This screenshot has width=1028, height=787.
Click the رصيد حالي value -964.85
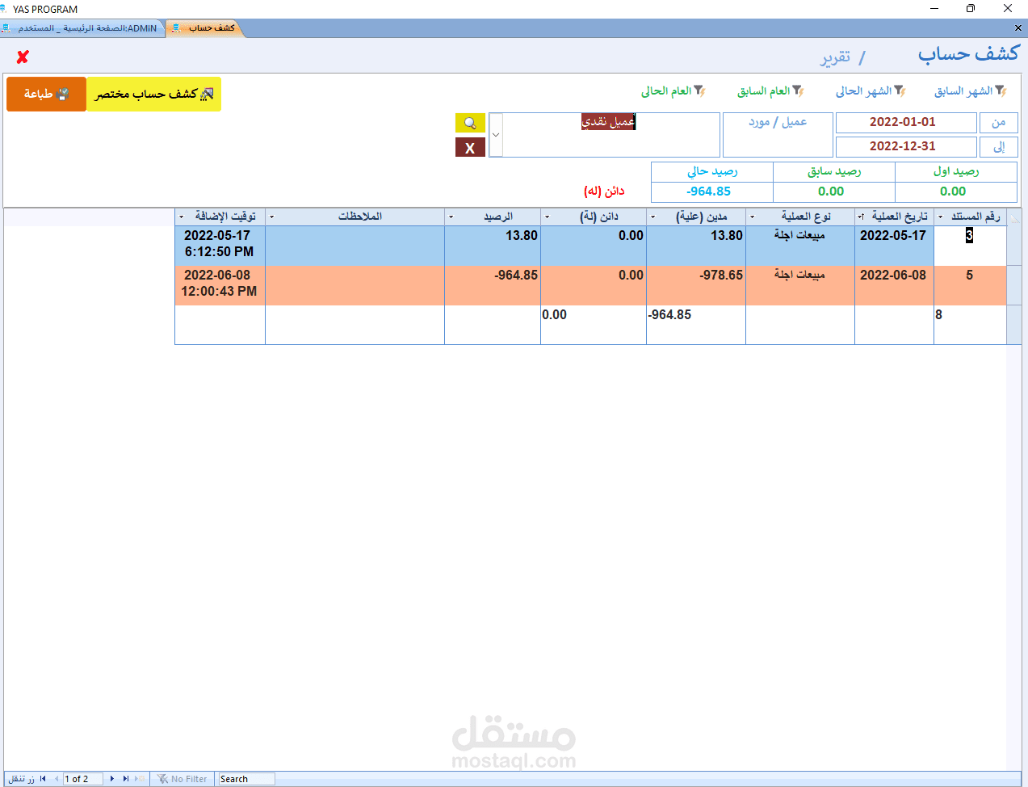711,191
